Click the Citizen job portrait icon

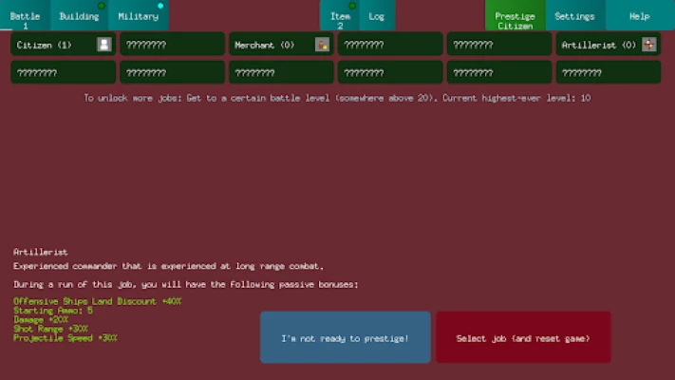tap(104, 45)
